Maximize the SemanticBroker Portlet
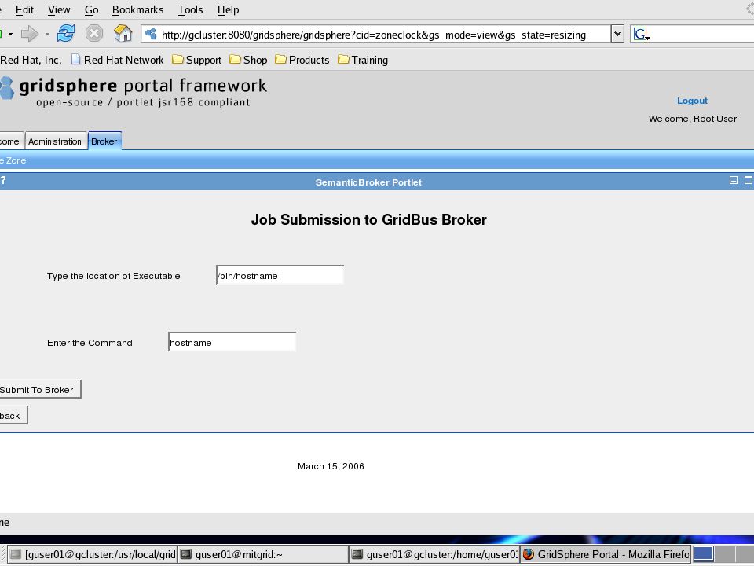Viewport: 754px width, 566px height. pyautogui.click(x=749, y=180)
